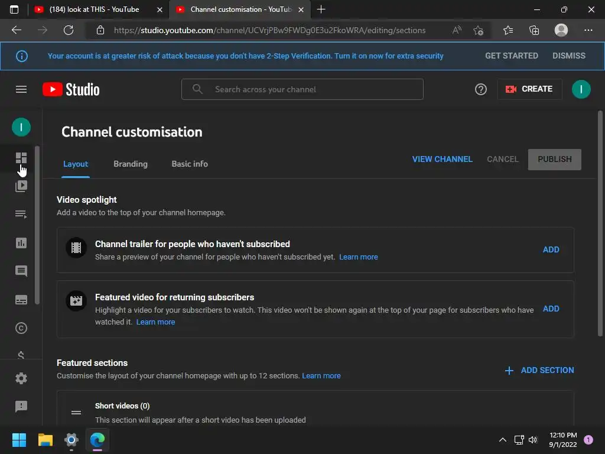Click the PUBLISH button

coord(554,160)
